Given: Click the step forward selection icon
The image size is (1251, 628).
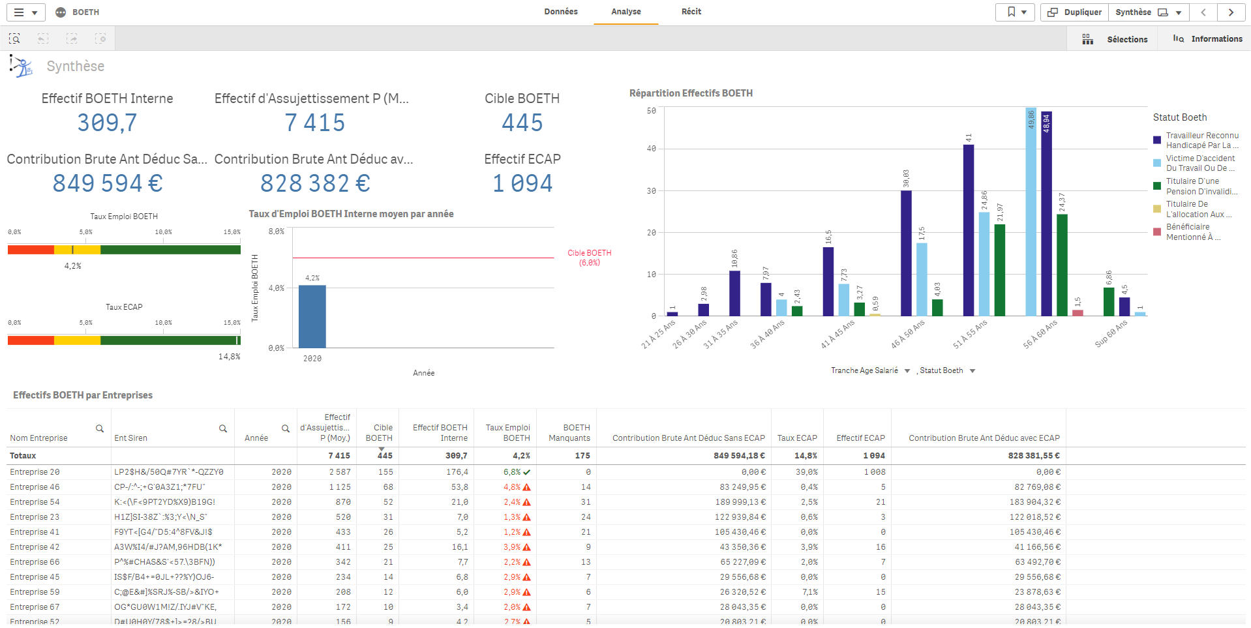Looking at the screenshot, I should pos(72,39).
